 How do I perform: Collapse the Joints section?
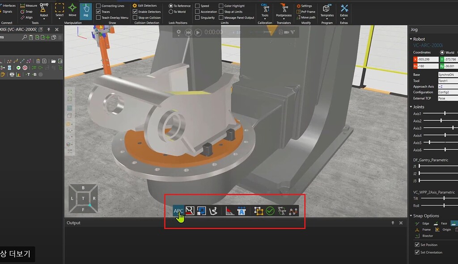(411, 107)
